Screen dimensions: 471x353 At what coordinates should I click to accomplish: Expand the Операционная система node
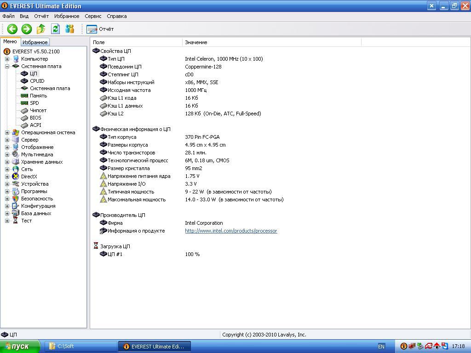tap(7, 132)
